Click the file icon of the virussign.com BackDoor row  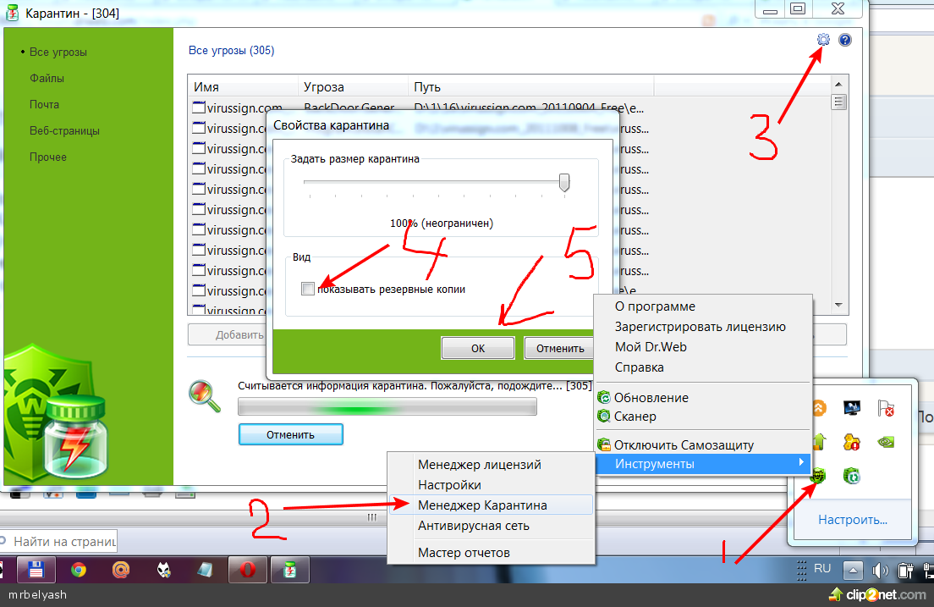click(199, 108)
